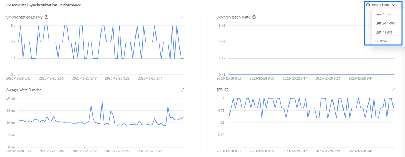Click the '2 s' latency axis label
The image size is (405, 157).
click(13, 42)
